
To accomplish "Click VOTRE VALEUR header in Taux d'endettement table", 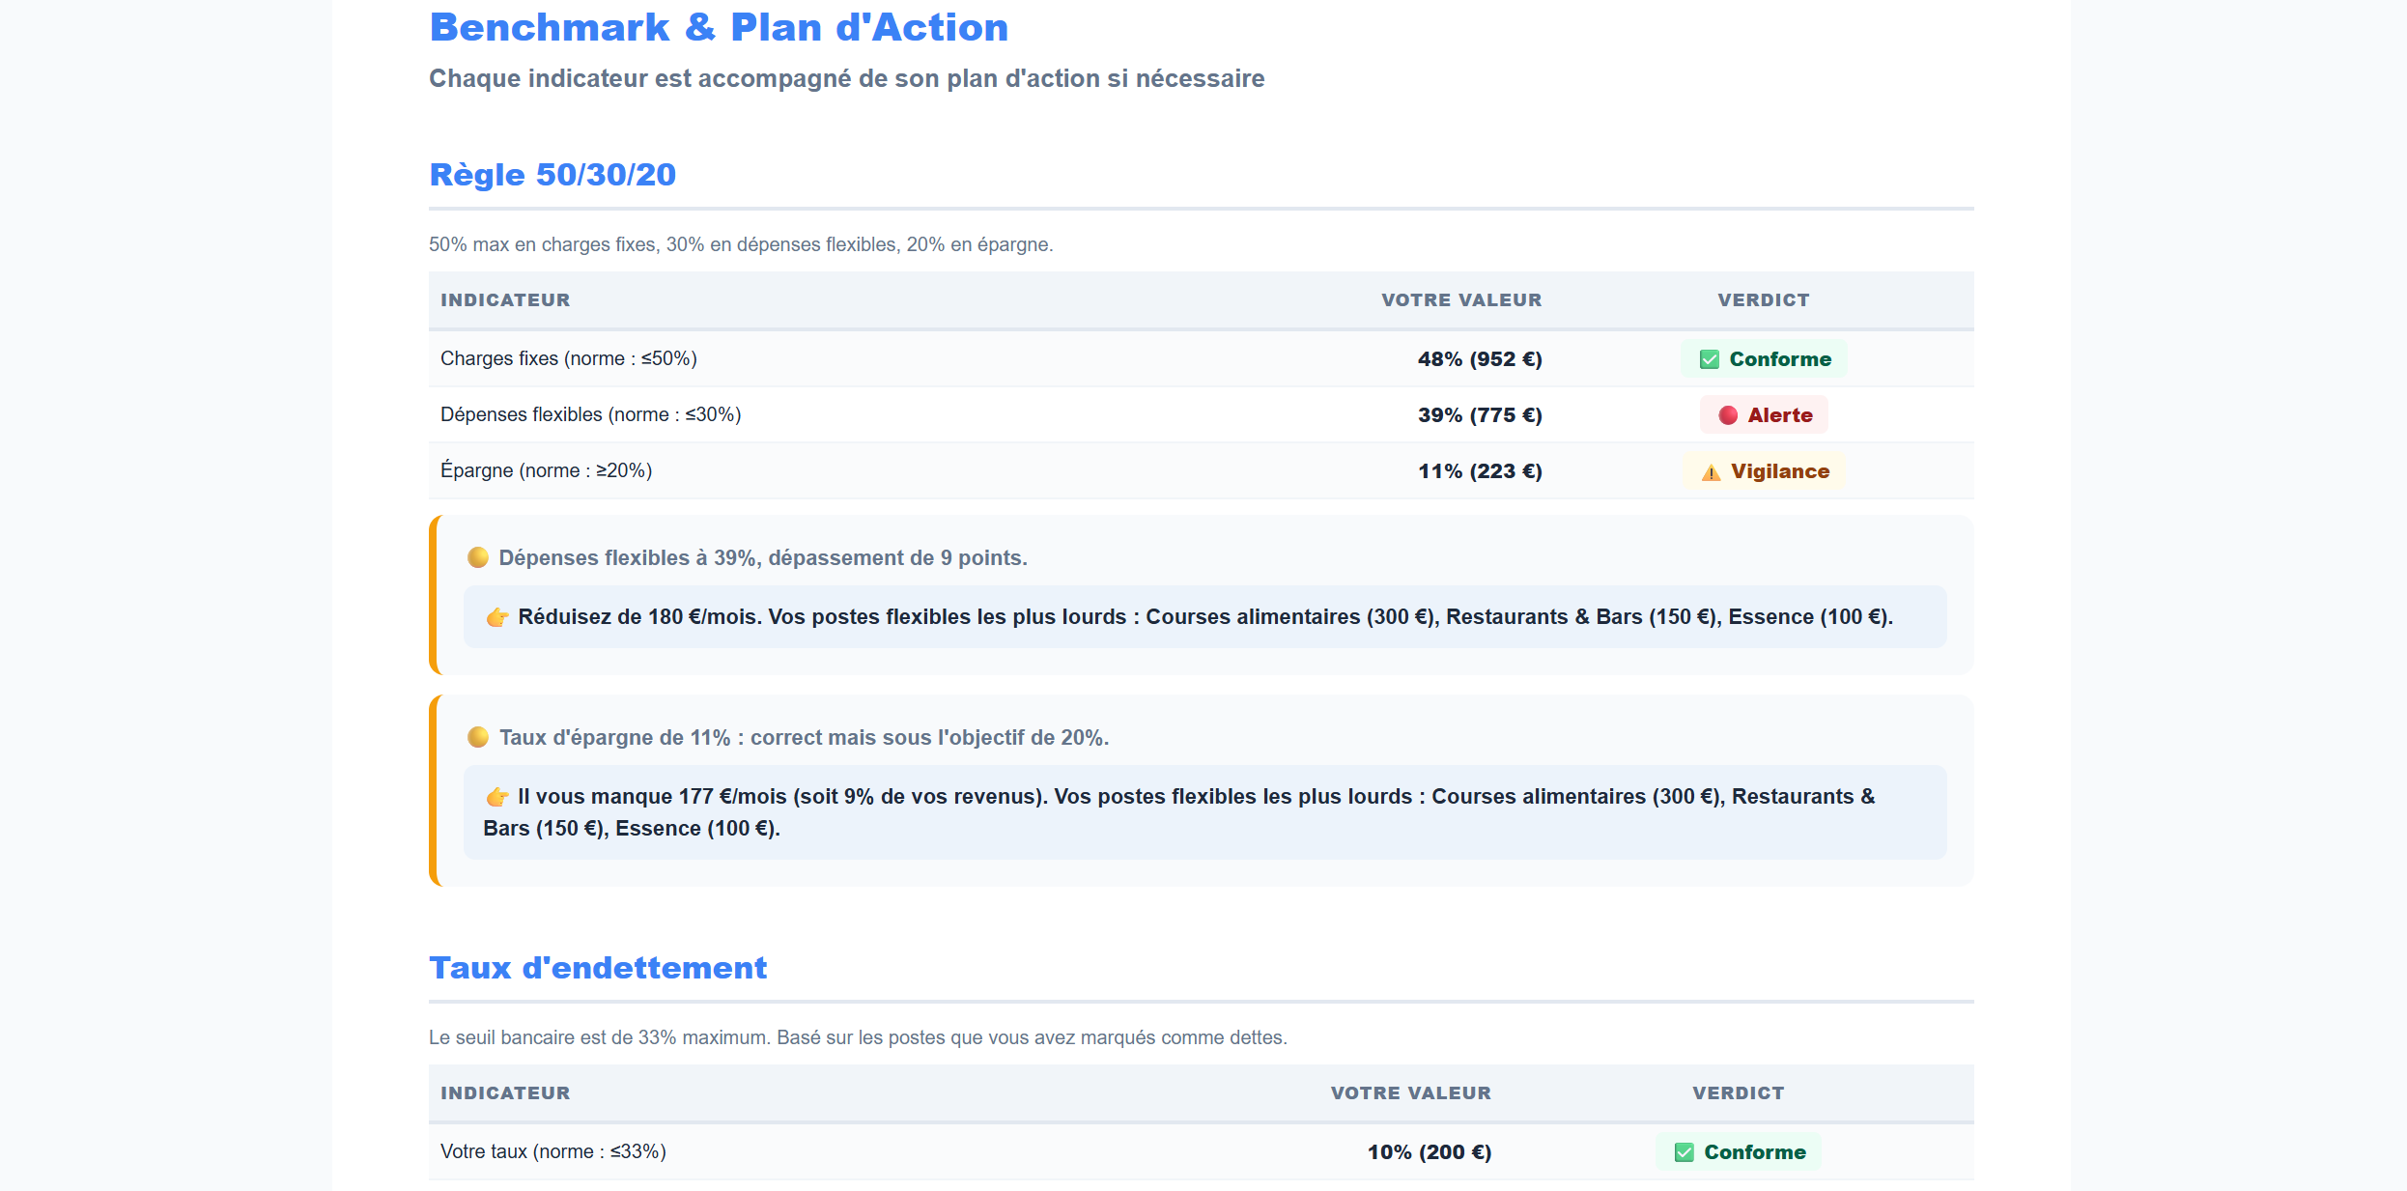I will coord(1411,1093).
